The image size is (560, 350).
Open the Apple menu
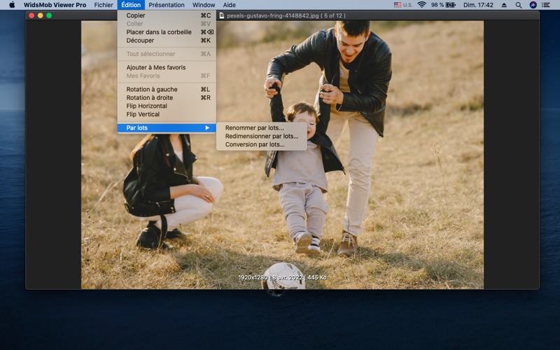click(x=12, y=5)
